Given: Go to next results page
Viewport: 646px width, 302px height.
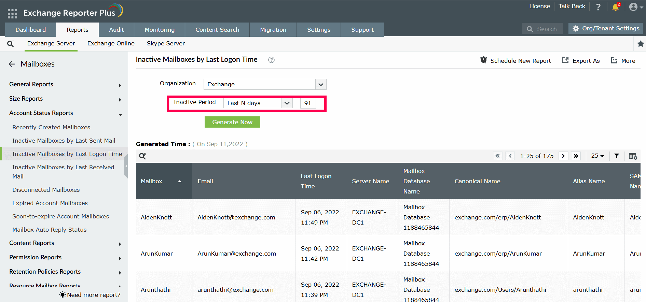Looking at the screenshot, I should (x=563, y=156).
